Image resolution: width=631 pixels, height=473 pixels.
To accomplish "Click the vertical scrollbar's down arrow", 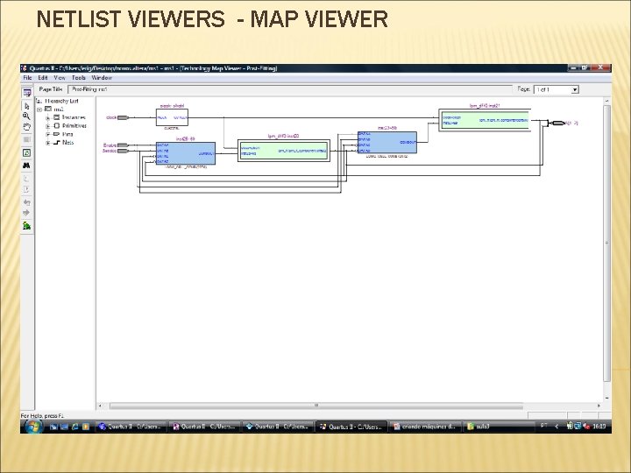I will [x=606, y=398].
